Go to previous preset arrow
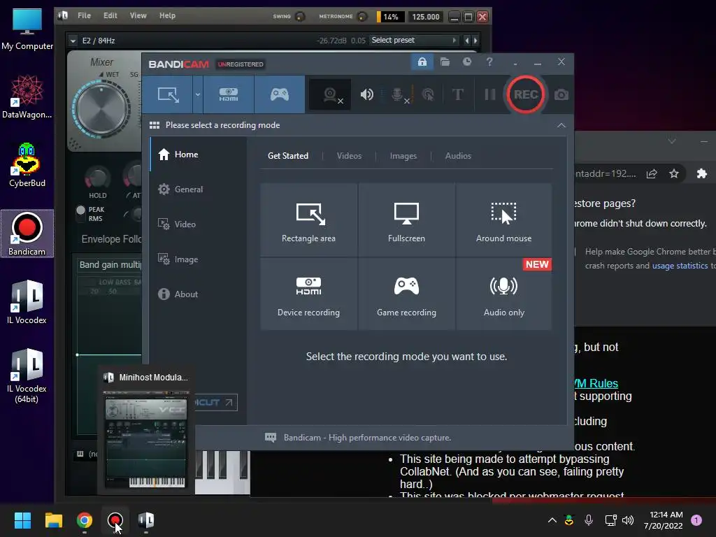The width and height of the screenshot is (716, 537). (x=466, y=41)
